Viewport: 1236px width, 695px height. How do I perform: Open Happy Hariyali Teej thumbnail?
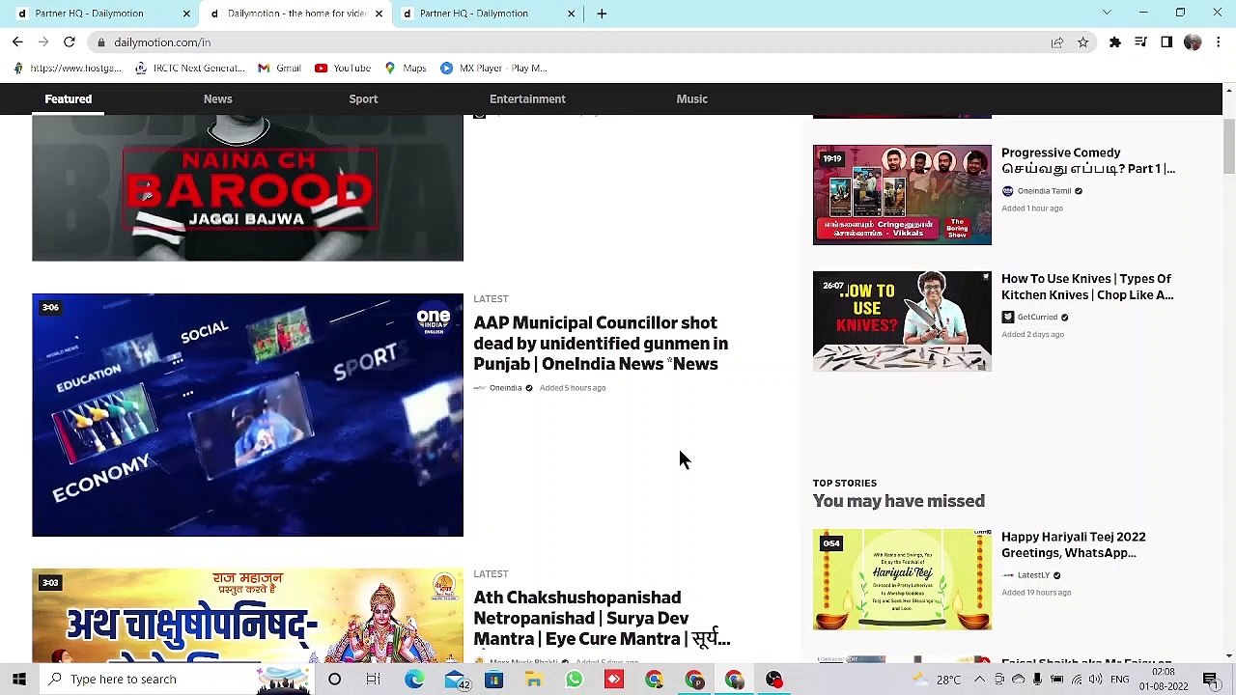[902, 579]
